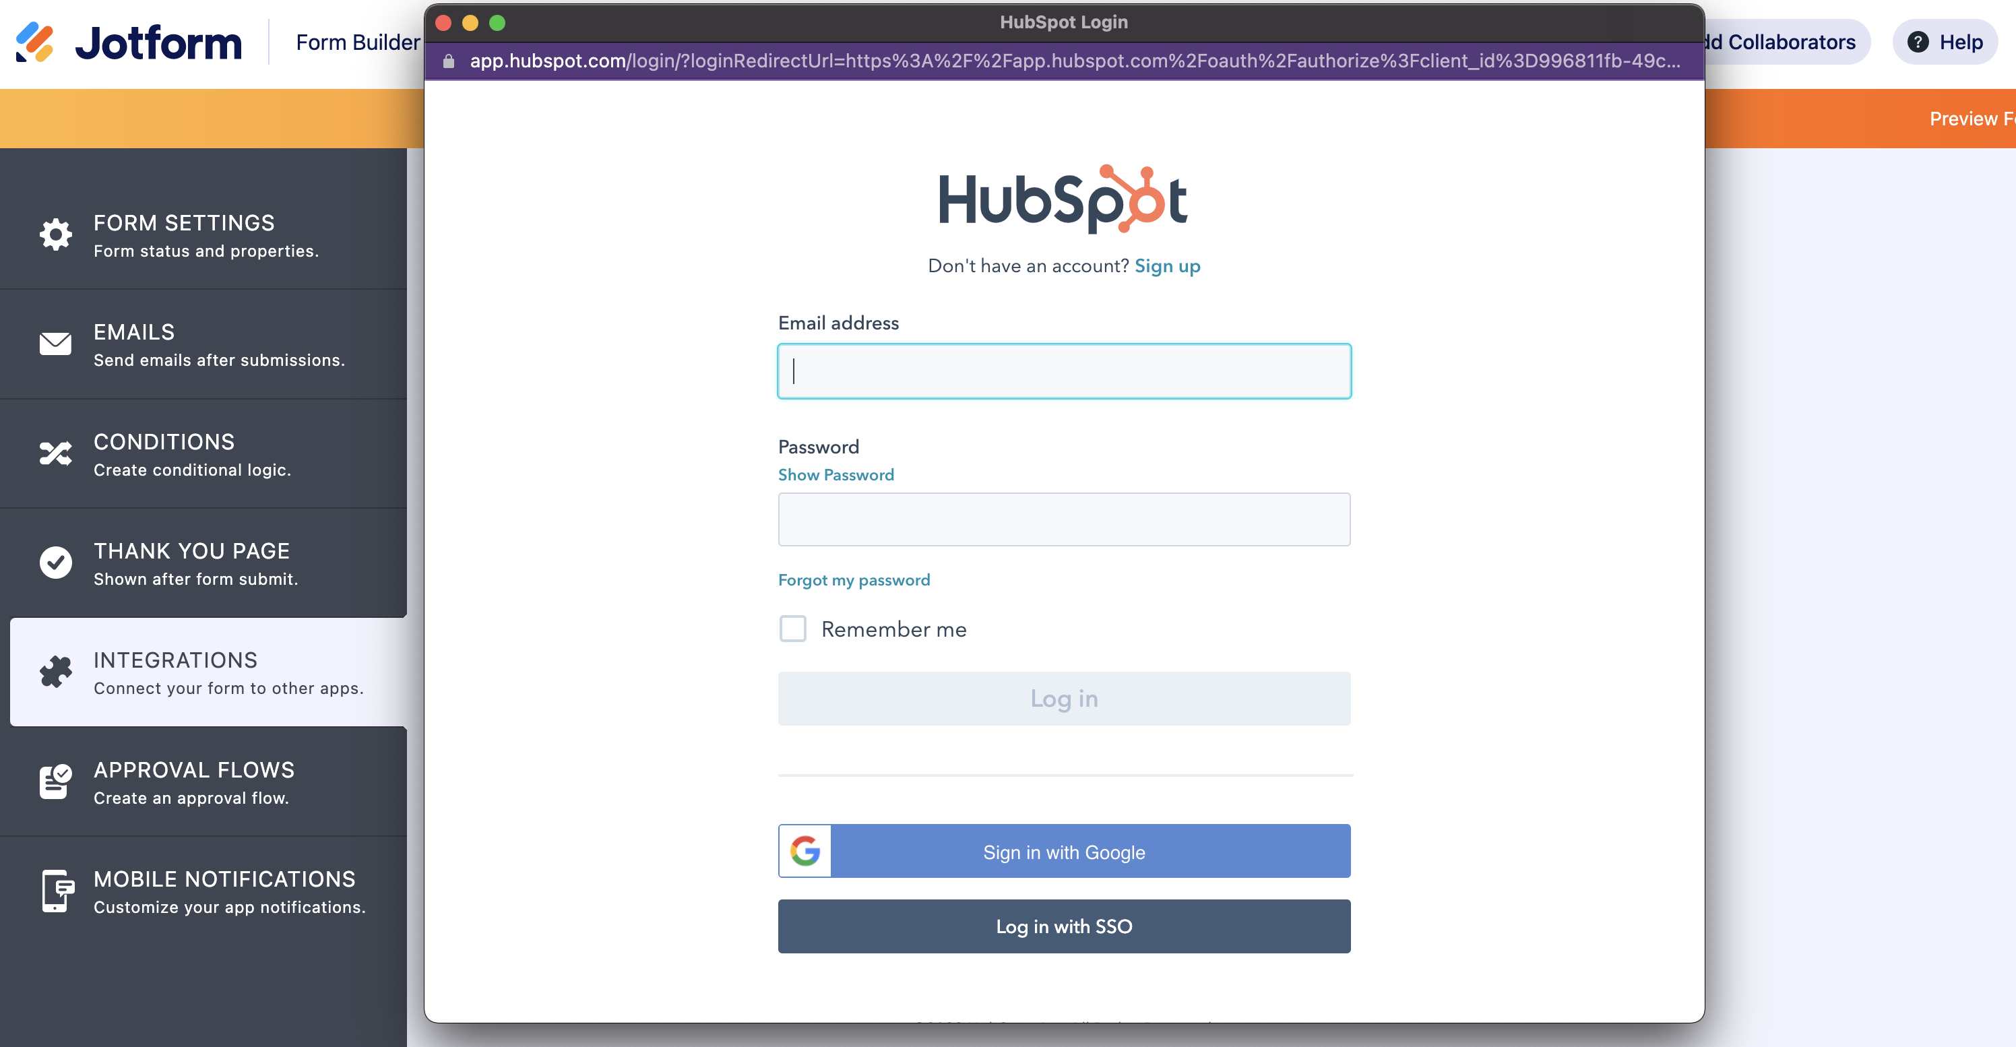Click the Thank You Page checkmark icon
2016x1047 pixels.
(55, 563)
